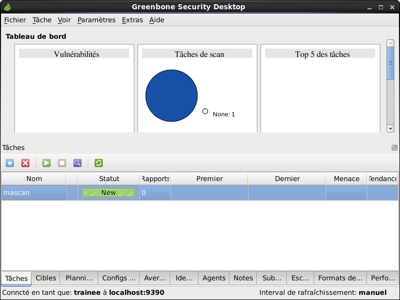Sort tasks by Statut column header
Image resolution: width=400 pixels, height=300 pixels.
(109, 178)
